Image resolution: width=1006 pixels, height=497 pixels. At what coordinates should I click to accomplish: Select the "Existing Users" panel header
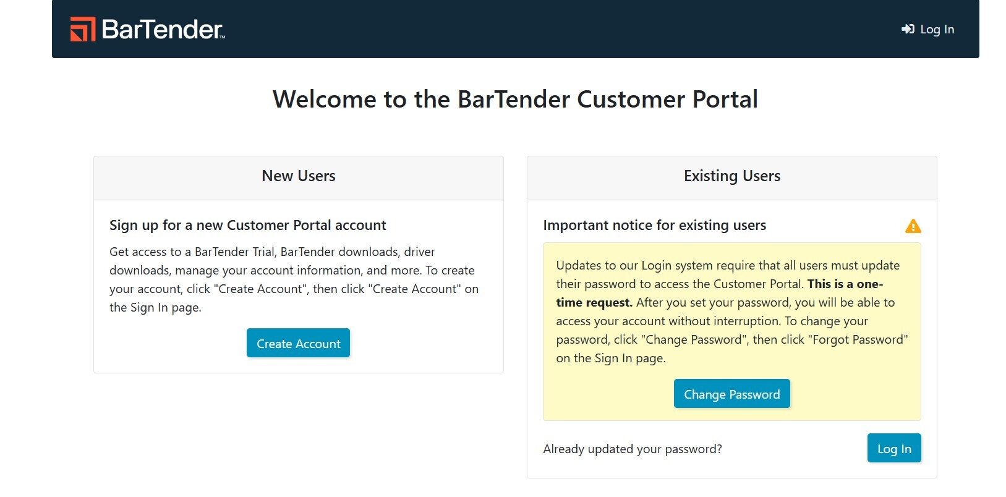click(x=731, y=176)
